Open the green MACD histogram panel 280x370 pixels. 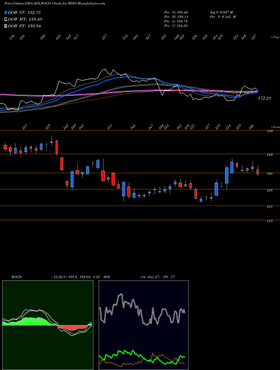48,325
